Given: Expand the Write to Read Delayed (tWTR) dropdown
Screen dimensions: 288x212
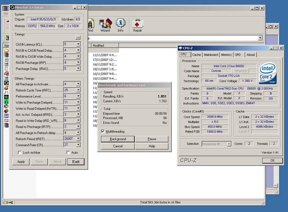Looking at the screenshot, I should point(78,108).
